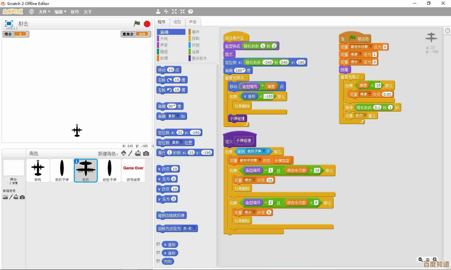
Task: Click the globe language icon
Action: pyautogui.click(x=31, y=12)
